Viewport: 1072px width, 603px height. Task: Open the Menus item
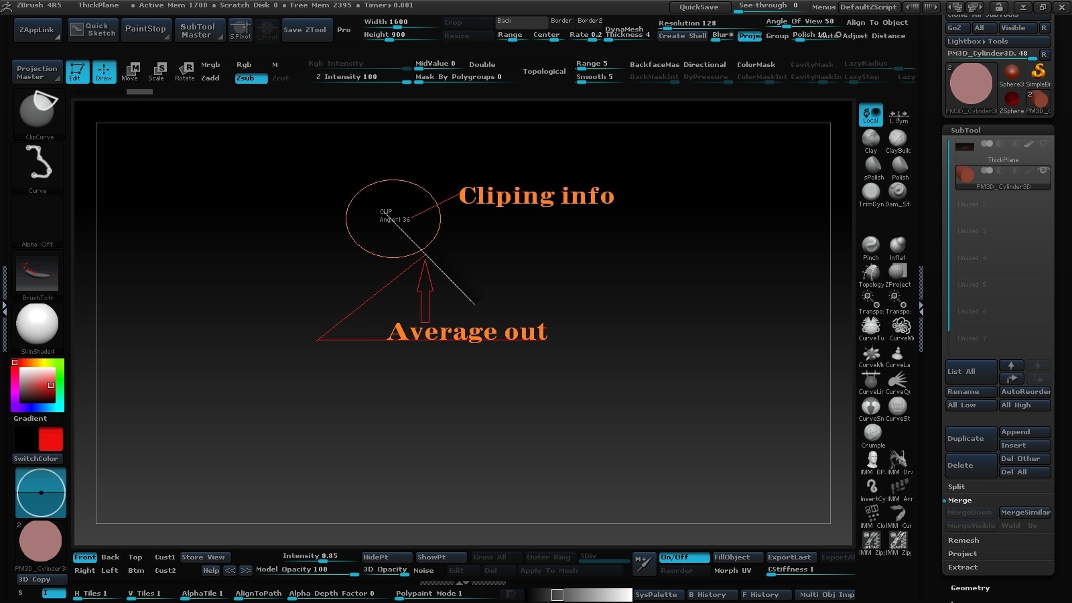(823, 7)
